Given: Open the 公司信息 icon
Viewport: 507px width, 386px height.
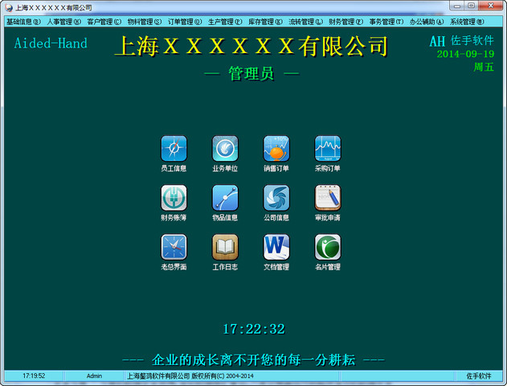Looking at the screenshot, I should click(x=276, y=198).
